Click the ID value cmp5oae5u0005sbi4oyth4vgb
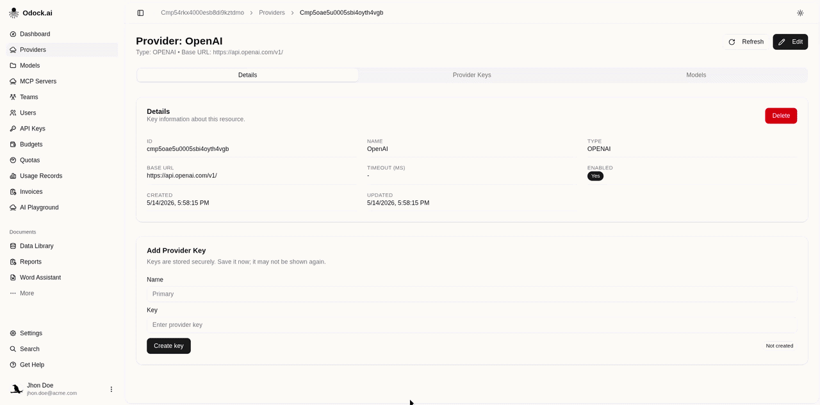This screenshot has width=820, height=405. [x=188, y=149]
